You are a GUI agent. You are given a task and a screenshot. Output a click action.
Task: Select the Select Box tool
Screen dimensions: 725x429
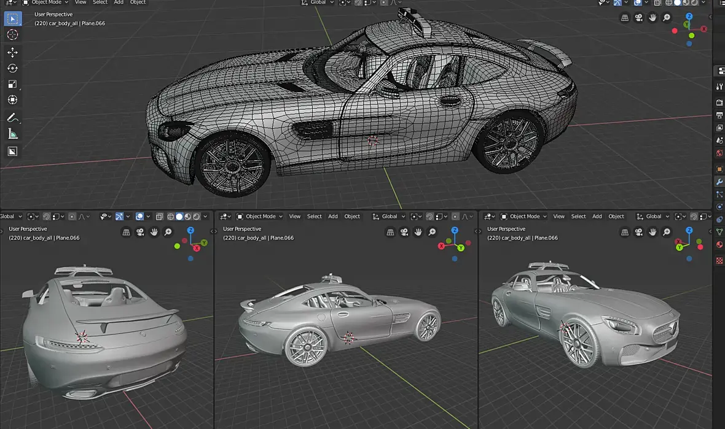coord(12,19)
